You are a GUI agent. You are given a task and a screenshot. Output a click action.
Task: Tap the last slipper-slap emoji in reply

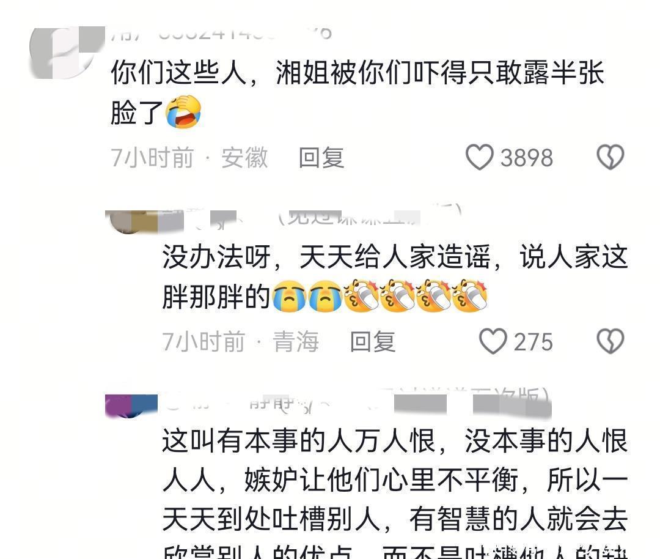point(470,296)
